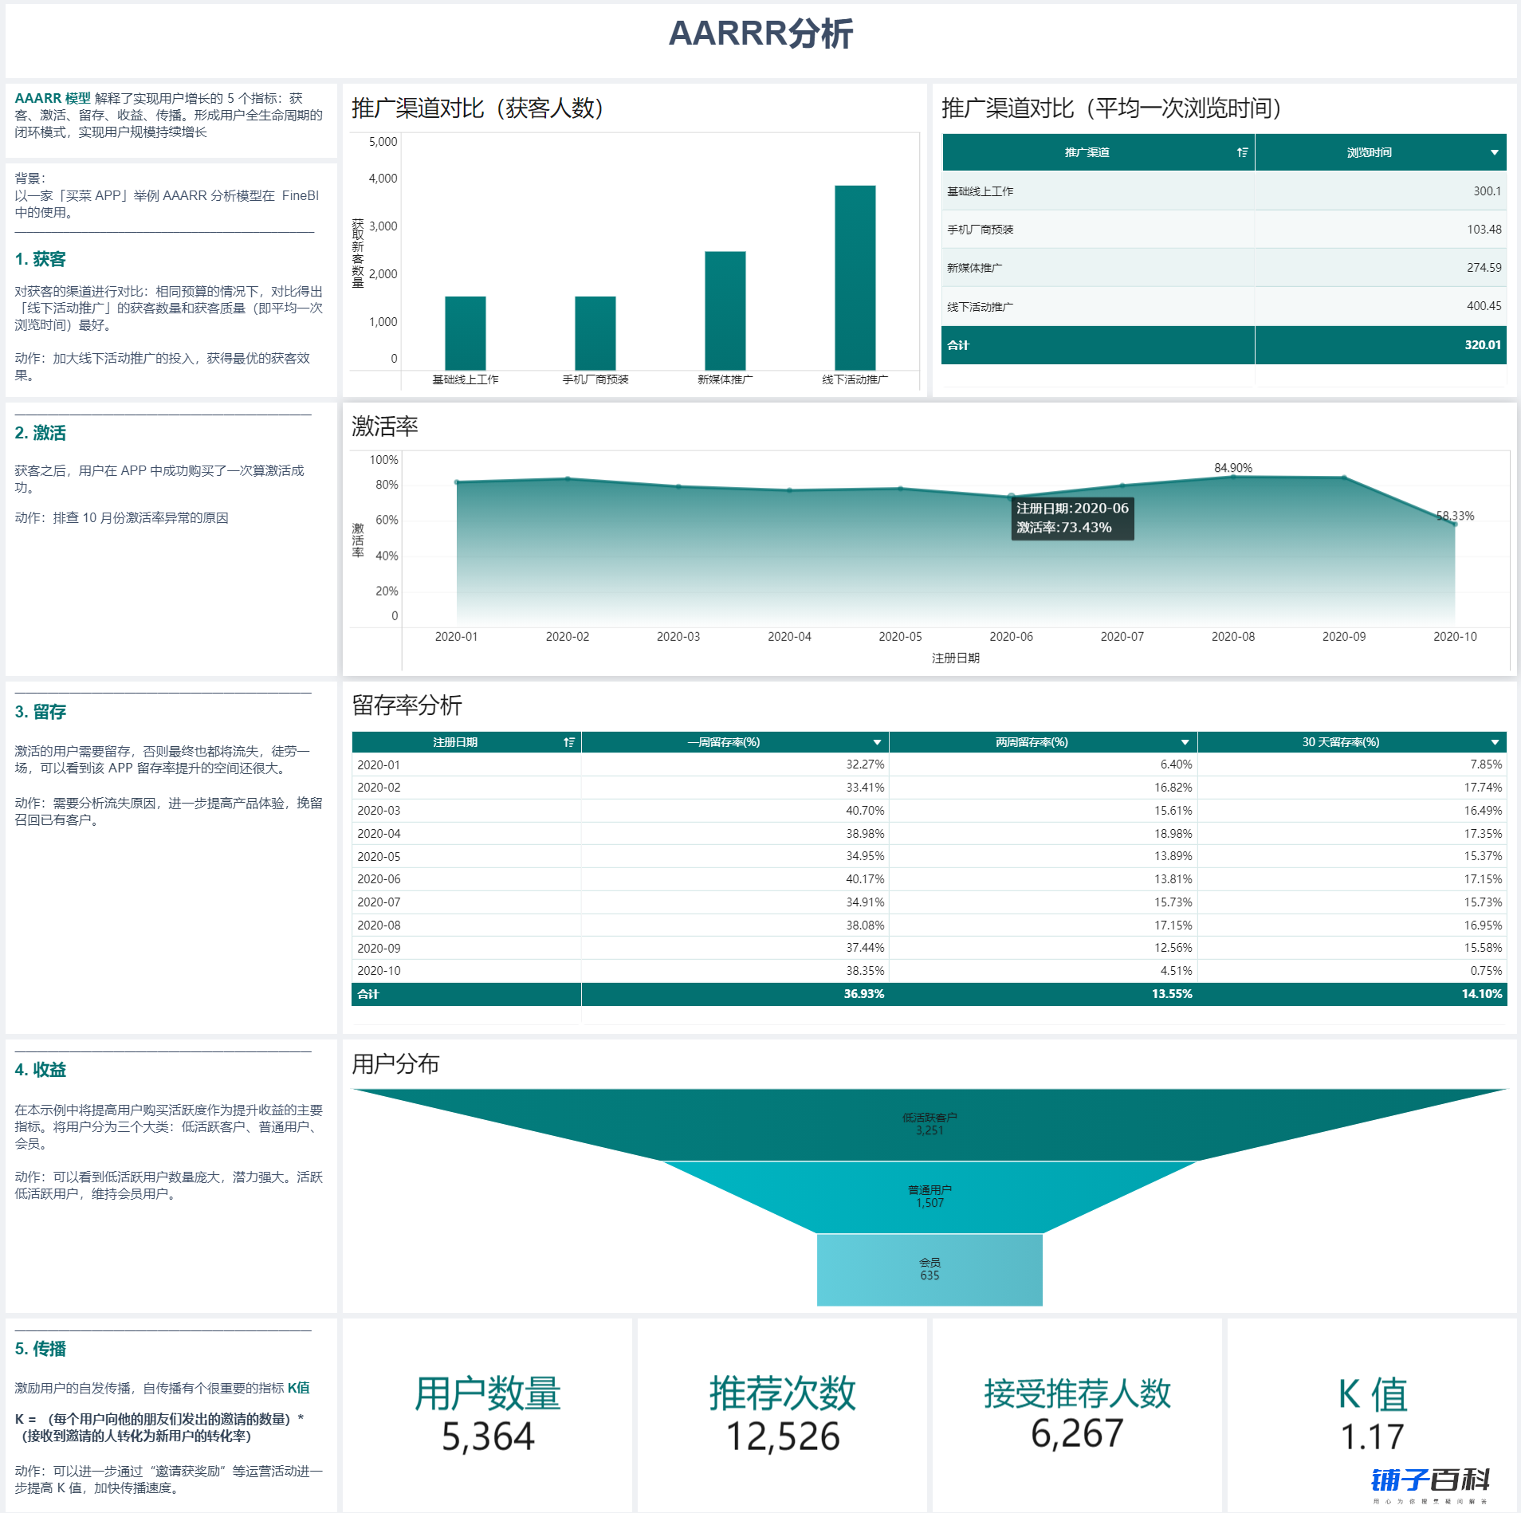
Task: Select the 手机厂商预装 table row label
Action: click(x=981, y=230)
